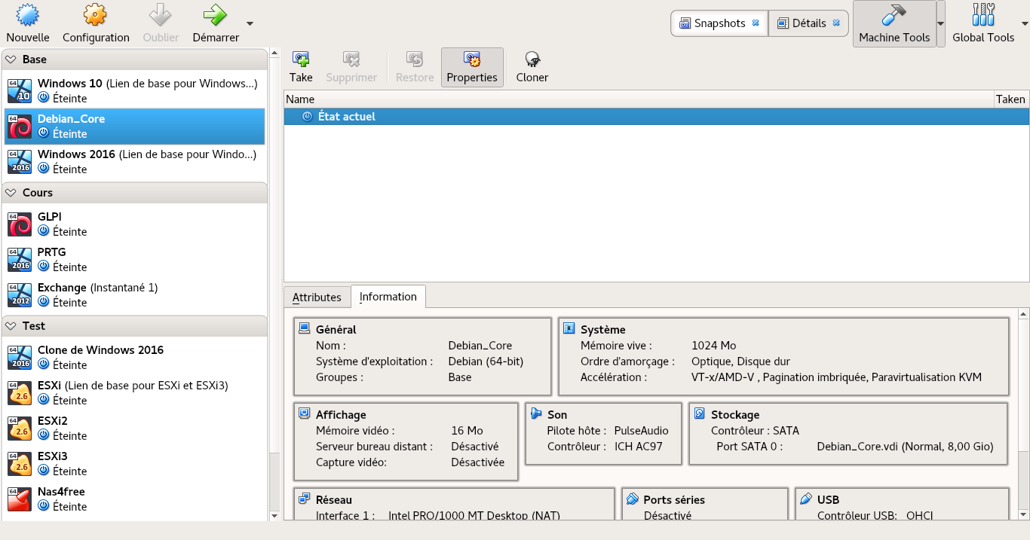Open the Système section header link

pos(603,330)
